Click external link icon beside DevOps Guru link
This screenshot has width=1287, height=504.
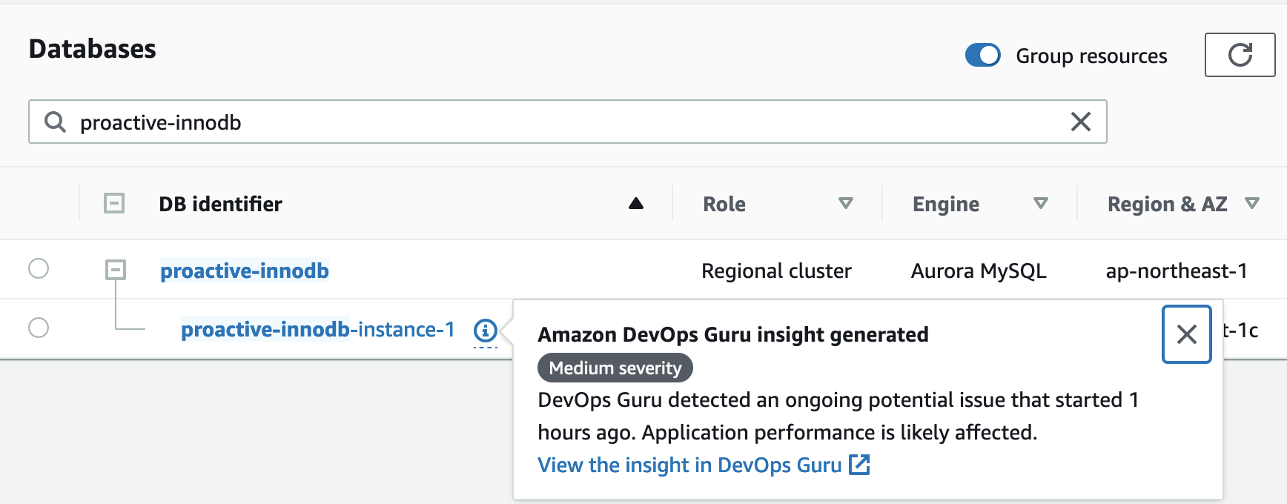[x=859, y=465]
